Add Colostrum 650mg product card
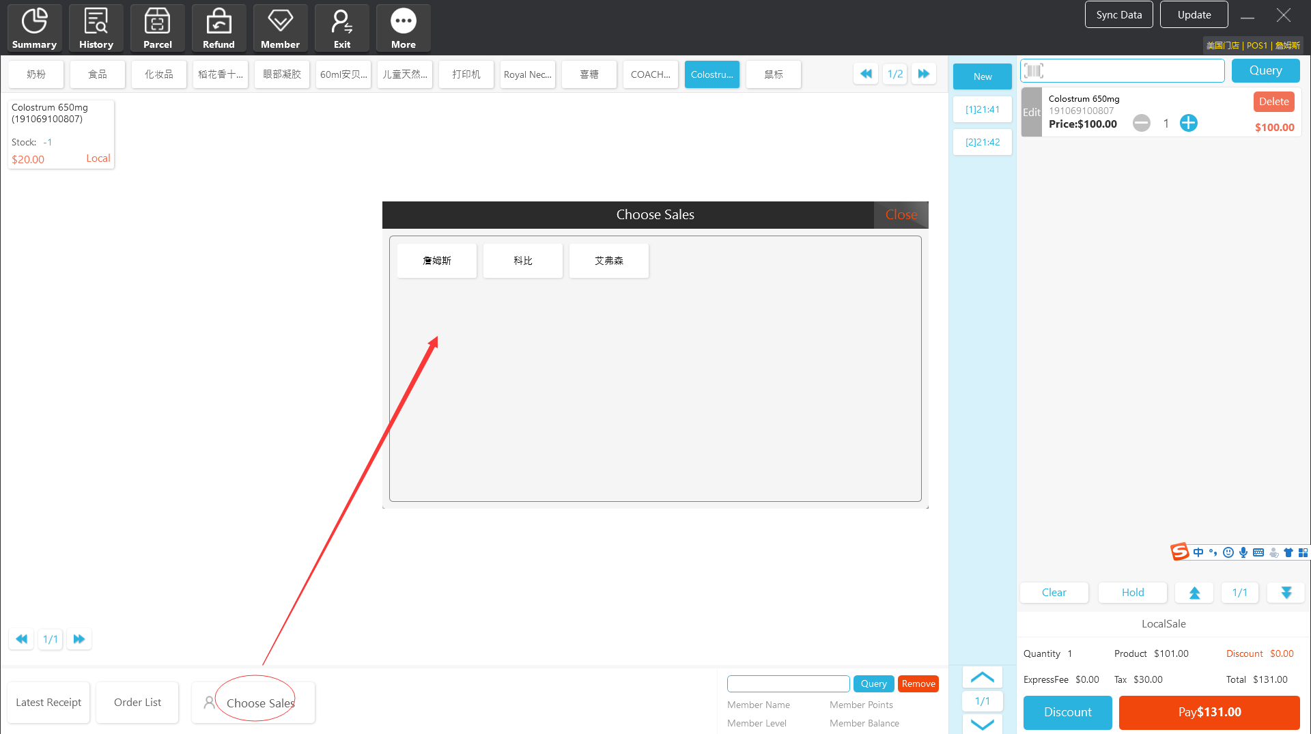The height and width of the screenshot is (734, 1311). point(61,134)
